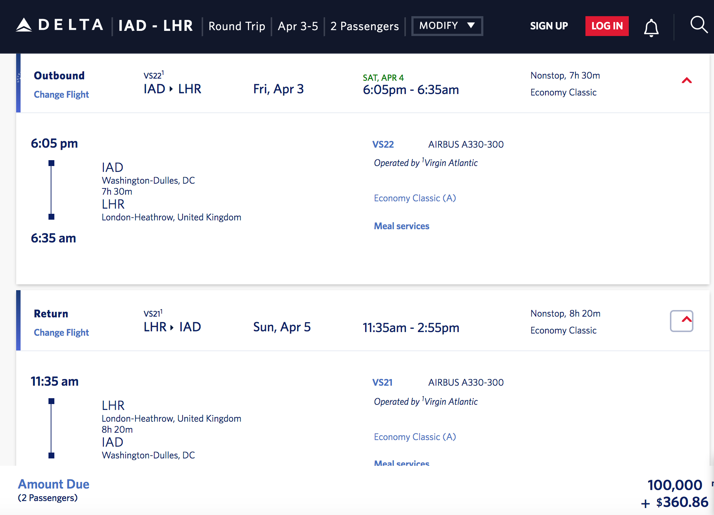714x515 pixels.
Task: Open the MODIFY dropdown
Action: tap(447, 26)
